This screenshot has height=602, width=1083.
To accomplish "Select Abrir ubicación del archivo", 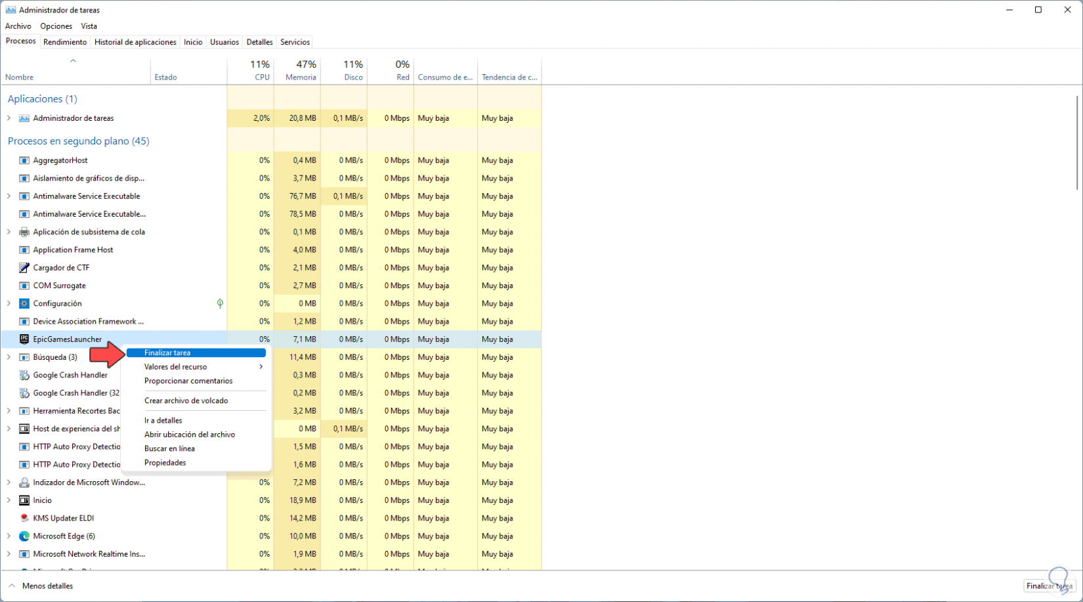I will [x=196, y=435].
